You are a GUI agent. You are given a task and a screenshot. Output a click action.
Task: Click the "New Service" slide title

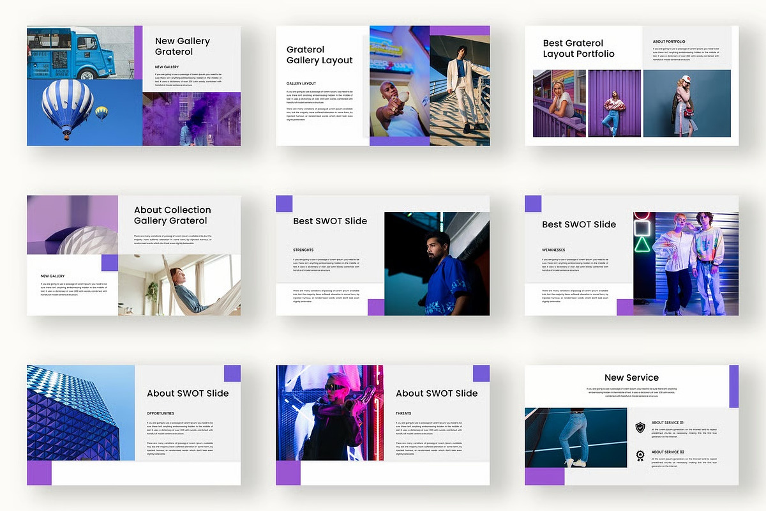(x=631, y=378)
